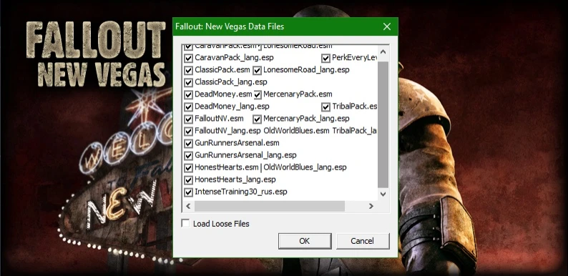Select the ClassicPack_lang.esp file name
Screen dimensions: 568x276
tap(231, 82)
